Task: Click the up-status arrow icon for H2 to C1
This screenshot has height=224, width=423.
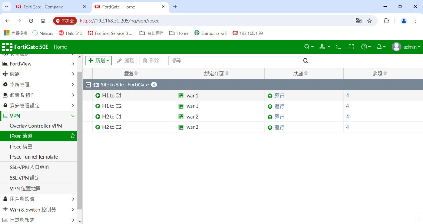Action: (97, 117)
